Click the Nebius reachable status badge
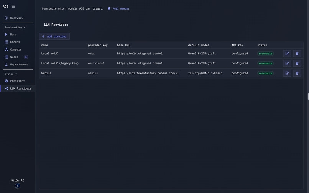309x193 pixels. tap(265, 73)
